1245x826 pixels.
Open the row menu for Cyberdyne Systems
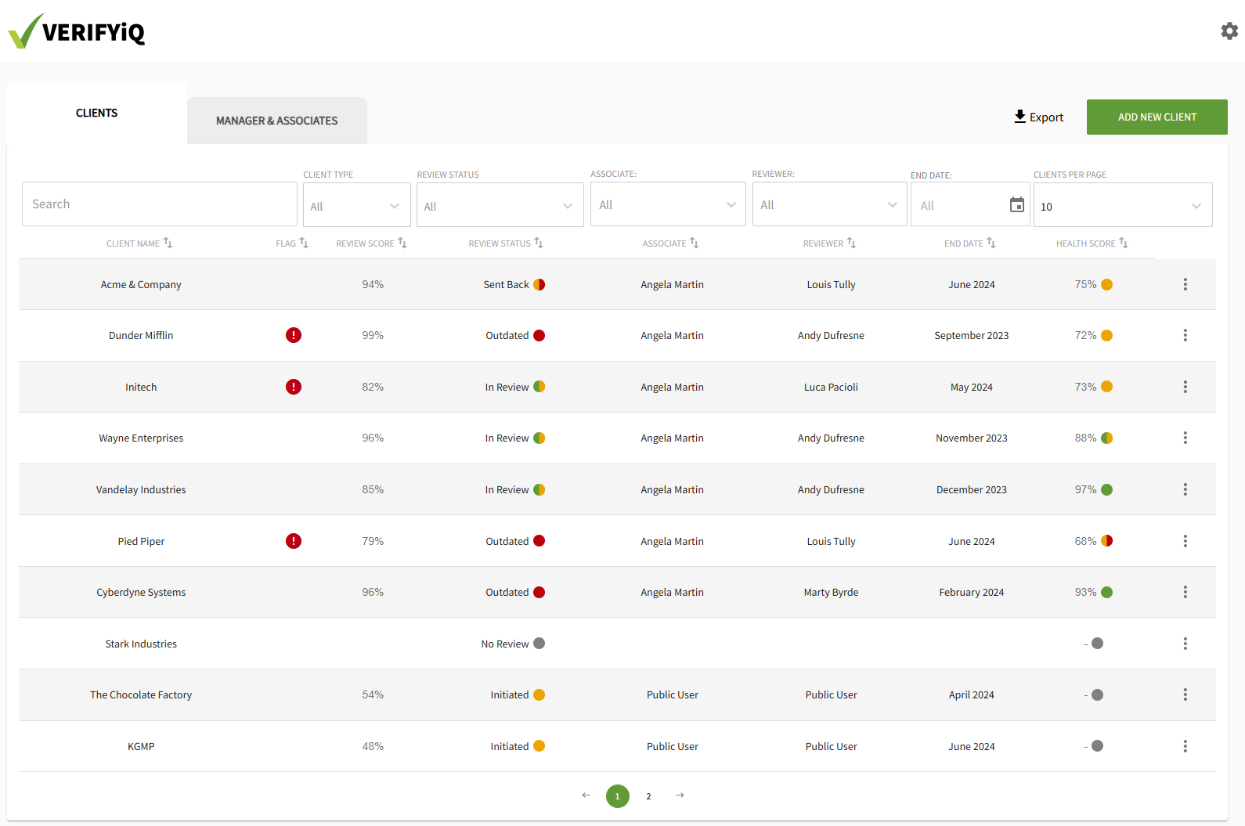pyautogui.click(x=1185, y=592)
